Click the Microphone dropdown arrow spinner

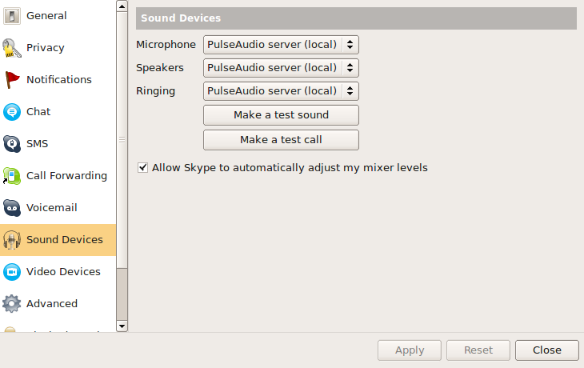[350, 45]
